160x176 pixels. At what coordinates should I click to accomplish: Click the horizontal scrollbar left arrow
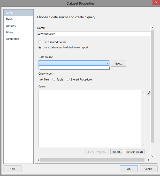pos(39,160)
